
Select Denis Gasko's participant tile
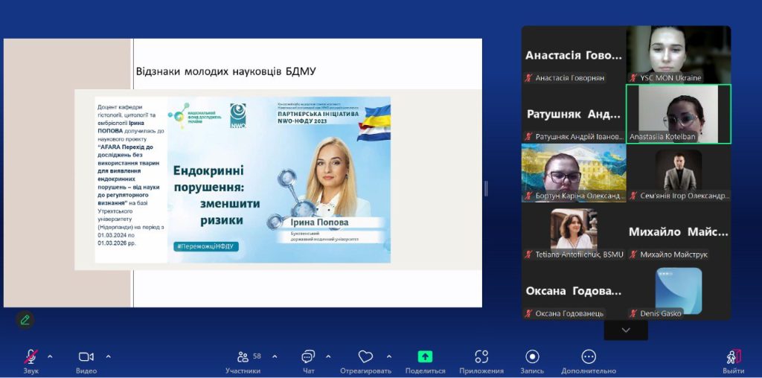pos(678,292)
